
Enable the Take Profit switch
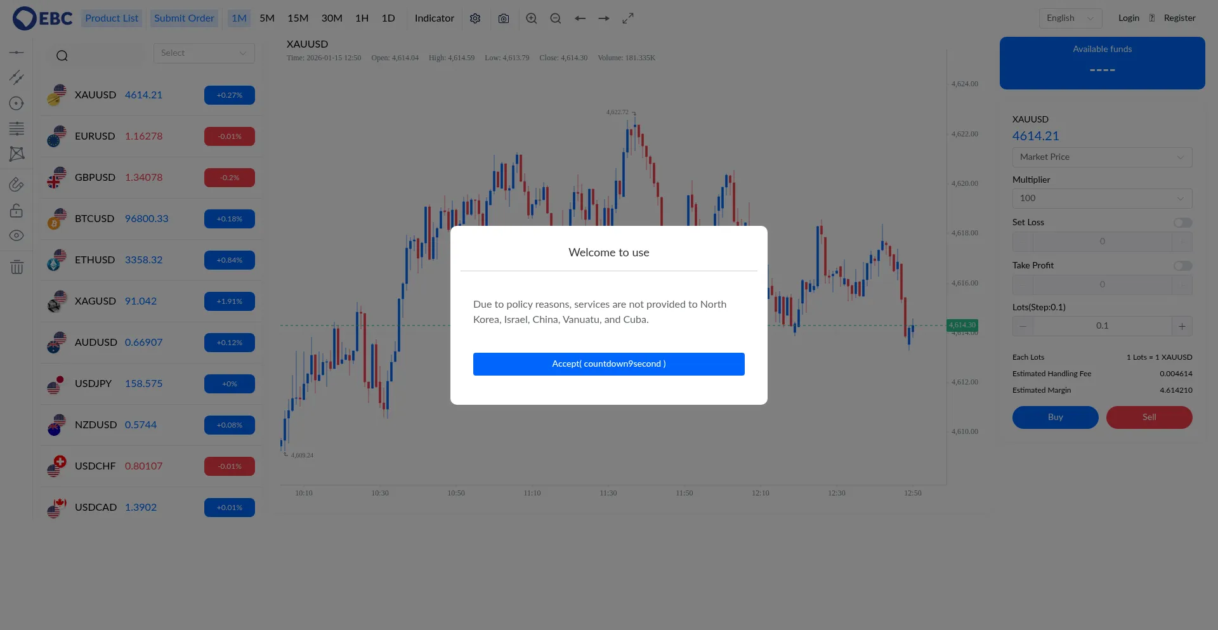point(1182,266)
